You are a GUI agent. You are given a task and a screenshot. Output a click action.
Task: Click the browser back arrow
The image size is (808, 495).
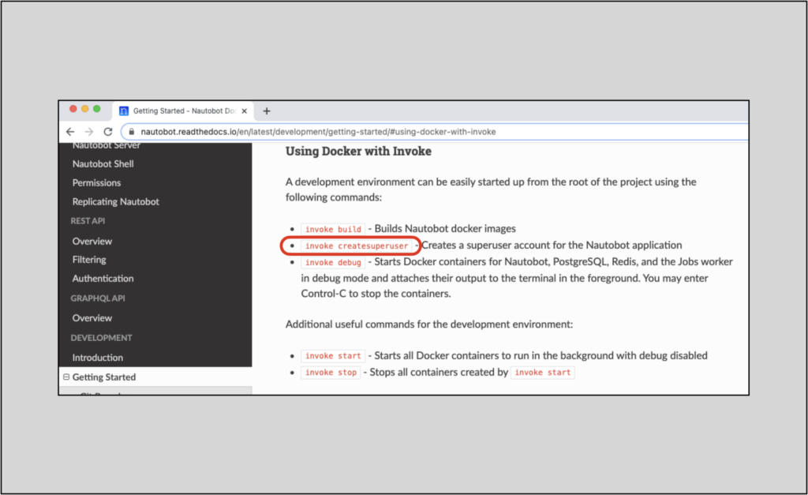[70, 132]
